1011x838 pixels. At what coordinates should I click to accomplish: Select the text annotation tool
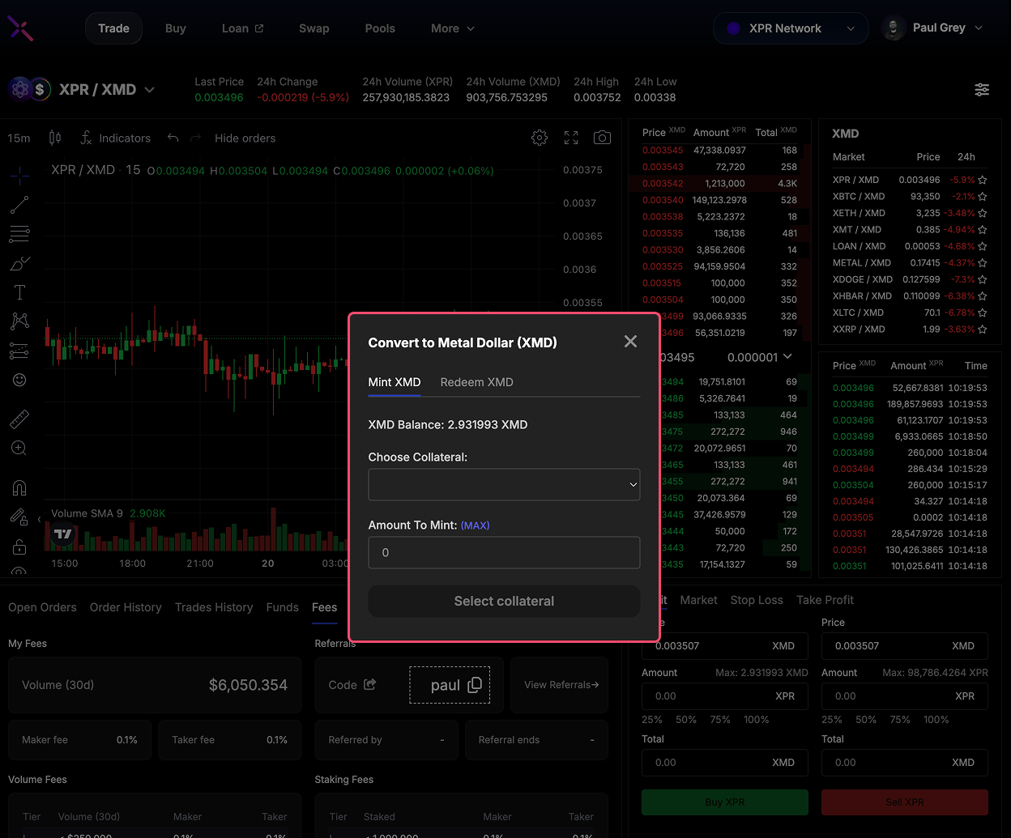19,292
